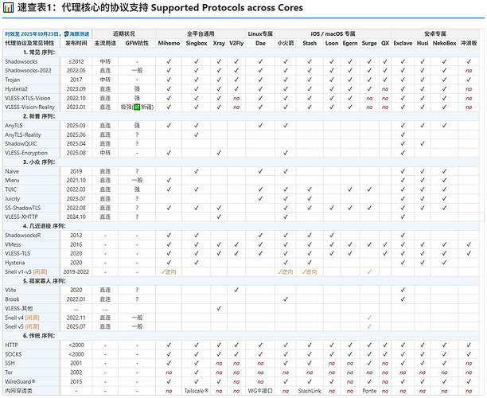Select the Mihomo column header
487x398 pixels.
coord(169,43)
